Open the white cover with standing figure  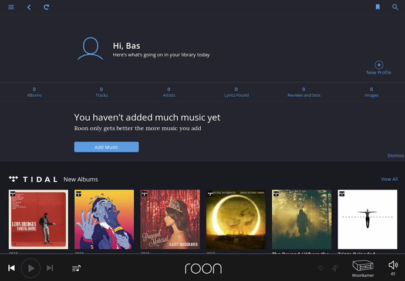click(367, 219)
